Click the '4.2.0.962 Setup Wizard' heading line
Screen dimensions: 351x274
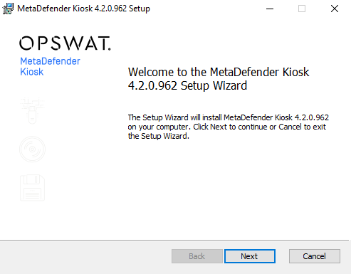(x=187, y=85)
